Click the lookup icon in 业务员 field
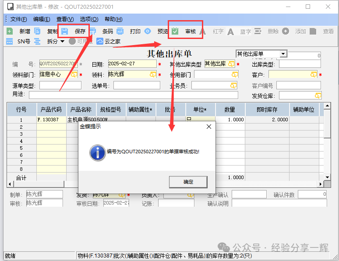This screenshot has height=261, width=339. 233,85
